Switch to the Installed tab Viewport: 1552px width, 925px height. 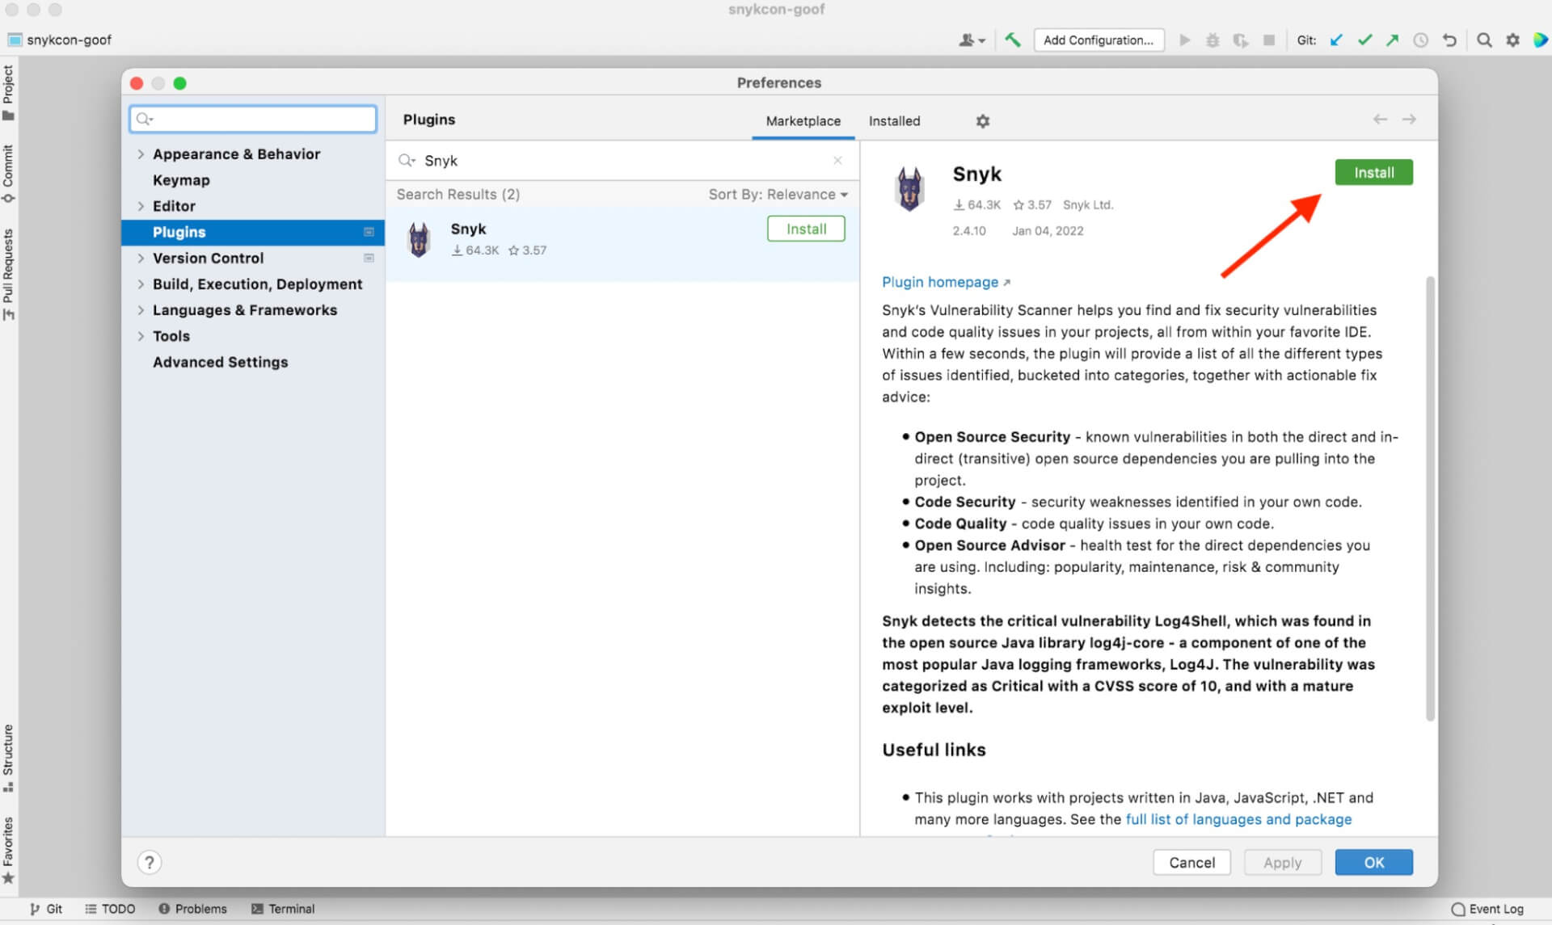point(894,120)
